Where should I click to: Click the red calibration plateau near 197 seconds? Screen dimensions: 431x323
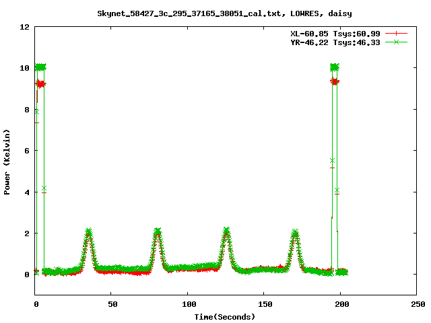[335, 81]
